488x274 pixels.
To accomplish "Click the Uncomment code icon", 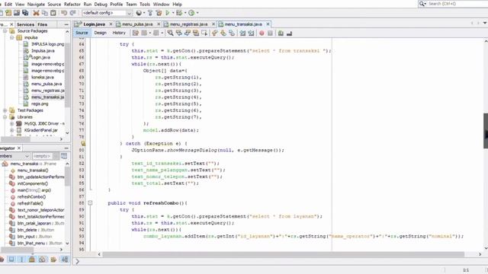I will click(289, 33).
